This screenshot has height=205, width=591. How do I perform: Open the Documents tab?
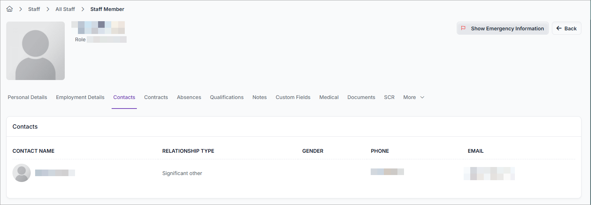pyautogui.click(x=361, y=97)
